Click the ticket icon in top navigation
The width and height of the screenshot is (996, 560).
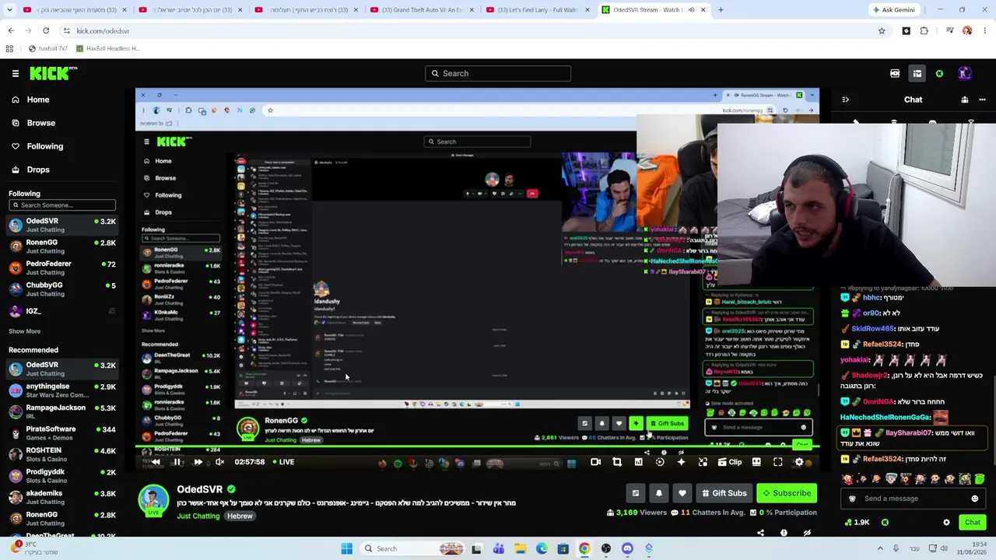(895, 73)
